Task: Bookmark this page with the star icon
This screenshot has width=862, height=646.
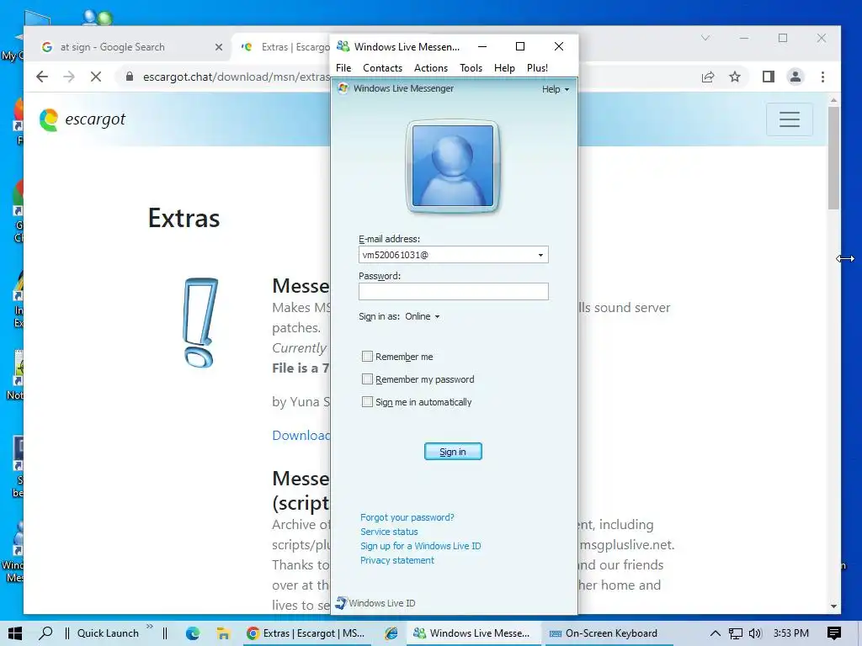Action: tap(734, 77)
